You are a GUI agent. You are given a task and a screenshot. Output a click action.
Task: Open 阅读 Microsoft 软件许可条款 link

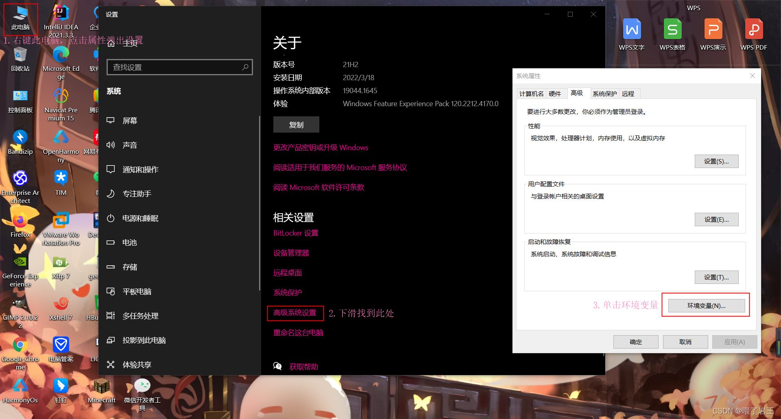(319, 188)
